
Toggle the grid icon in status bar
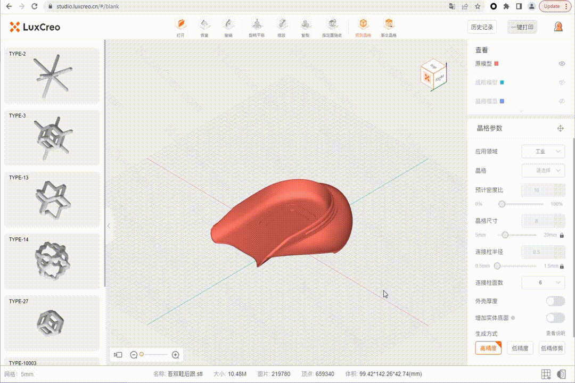546,374
